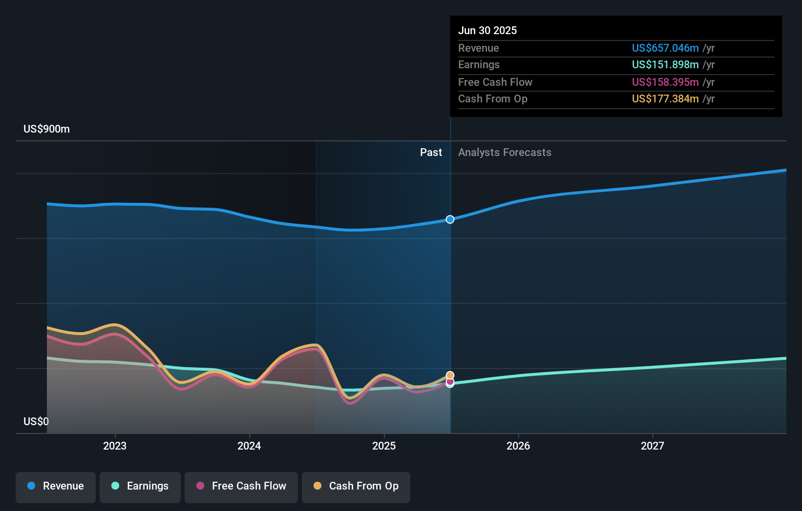This screenshot has height=511, width=802.
Task: Toggle the Revenue series legend button
Action: pyautogui.click(x=56, y=487)
